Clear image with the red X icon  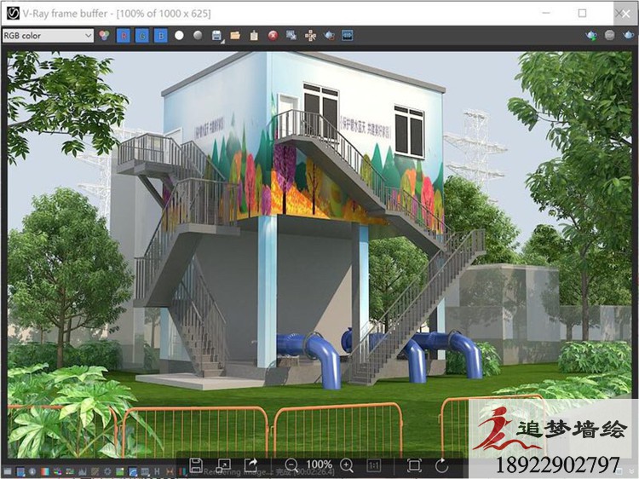273,36
